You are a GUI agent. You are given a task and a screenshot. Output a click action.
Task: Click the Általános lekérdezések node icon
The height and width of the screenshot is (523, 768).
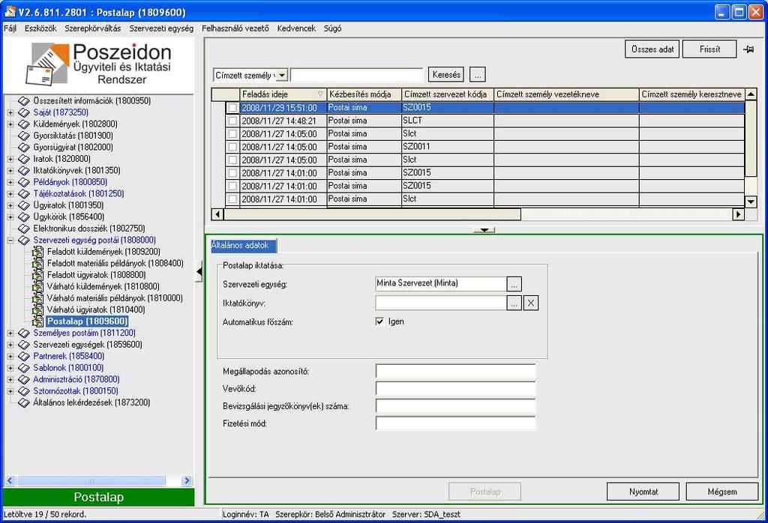point(24,402)
